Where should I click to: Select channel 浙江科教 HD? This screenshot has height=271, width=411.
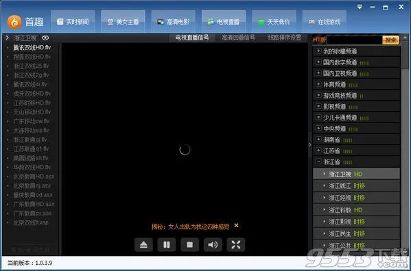[x=356, y=210]
